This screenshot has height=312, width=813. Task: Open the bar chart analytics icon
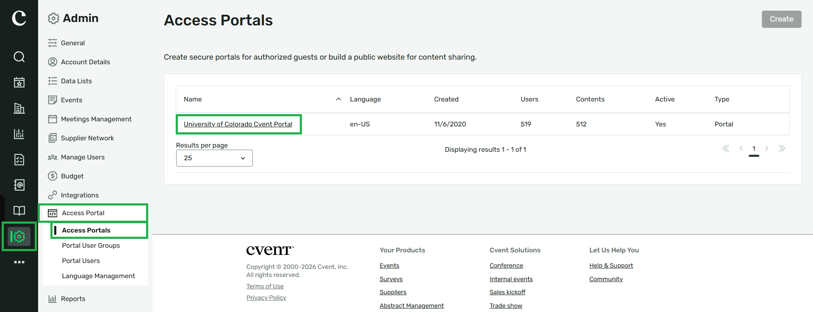tap(19, 134)
